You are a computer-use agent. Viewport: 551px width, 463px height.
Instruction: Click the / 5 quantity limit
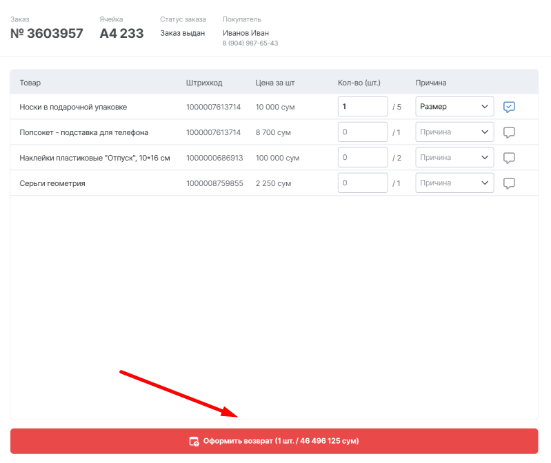click(x=397, y=107)
